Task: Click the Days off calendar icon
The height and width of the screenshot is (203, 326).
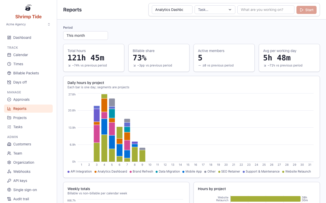Action: pos(9,82)
